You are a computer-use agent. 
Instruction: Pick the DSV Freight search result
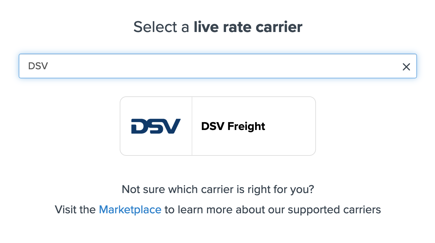tap(218, 126)
